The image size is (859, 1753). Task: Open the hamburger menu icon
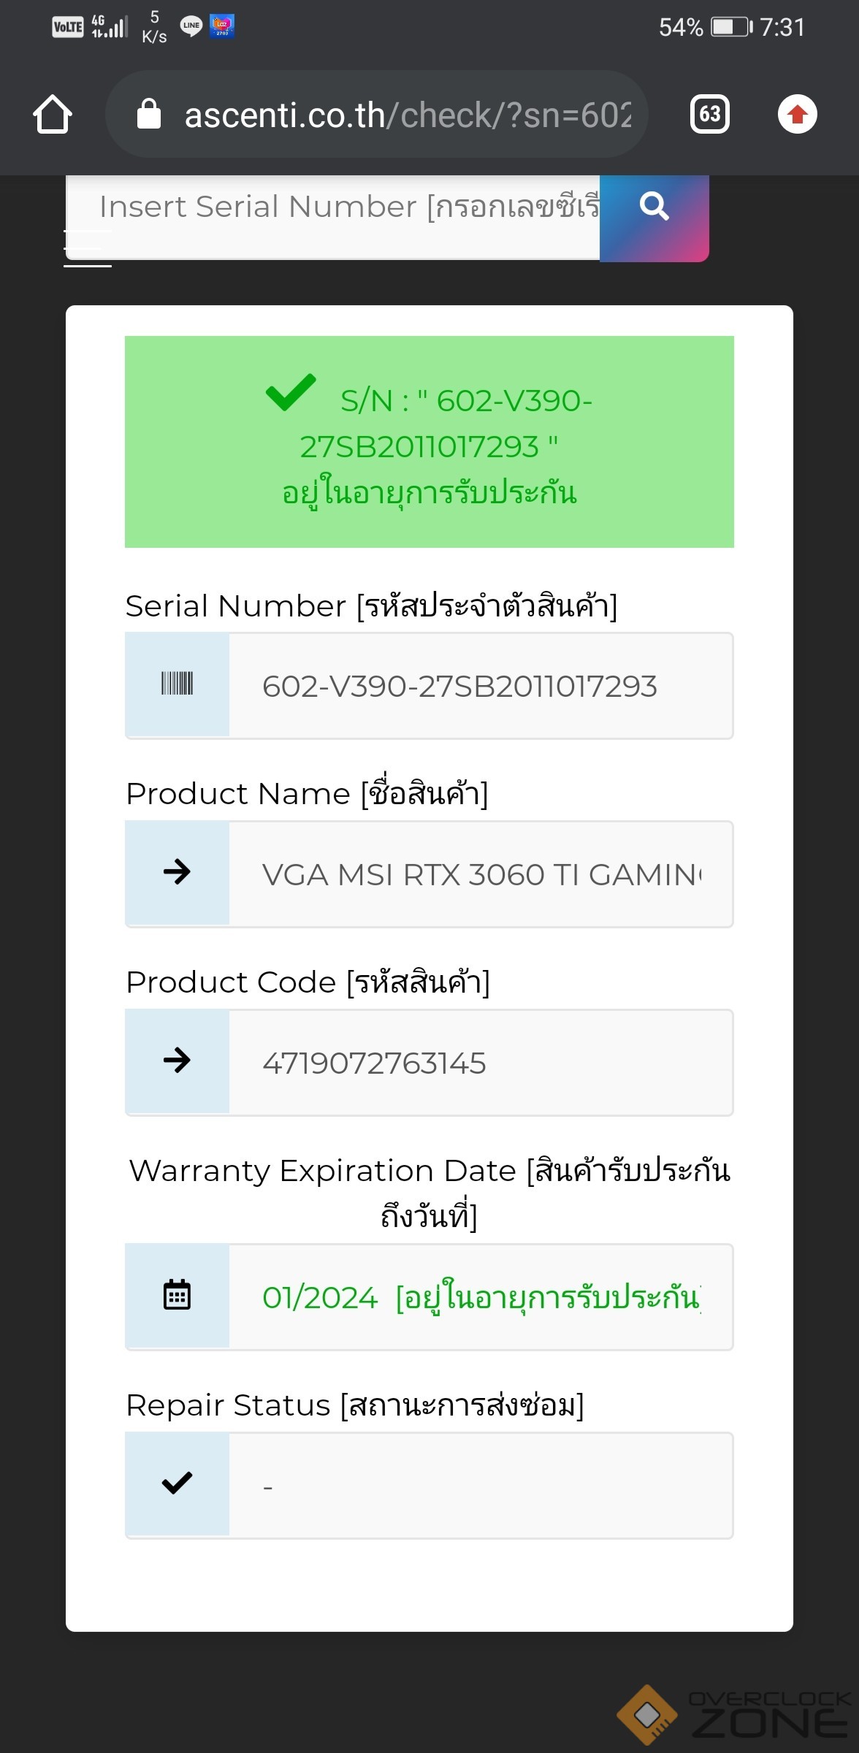88,248
